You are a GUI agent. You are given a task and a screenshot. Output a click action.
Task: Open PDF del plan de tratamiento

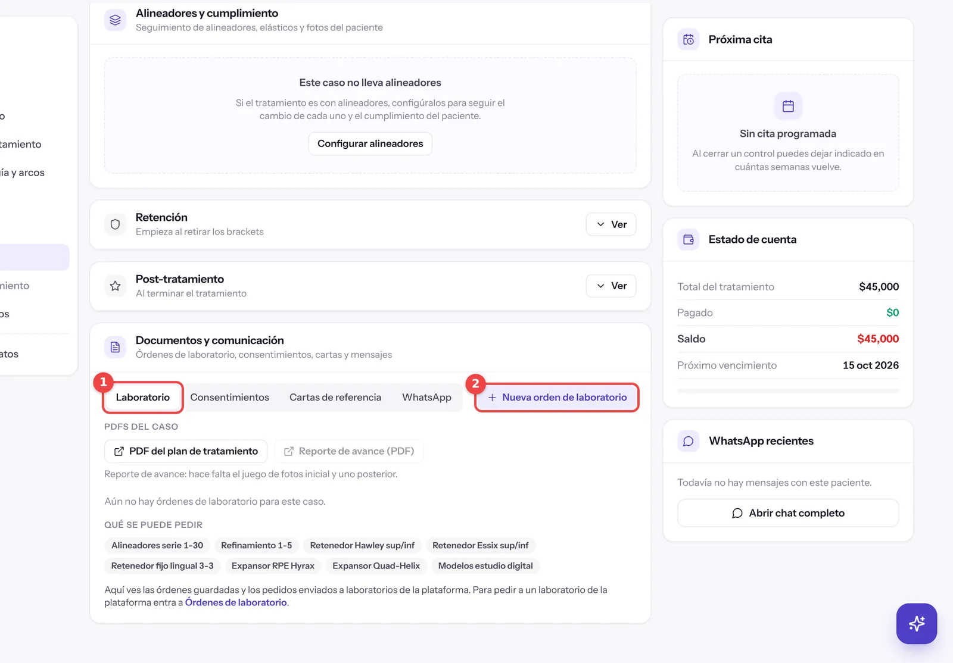click(186, 451)
